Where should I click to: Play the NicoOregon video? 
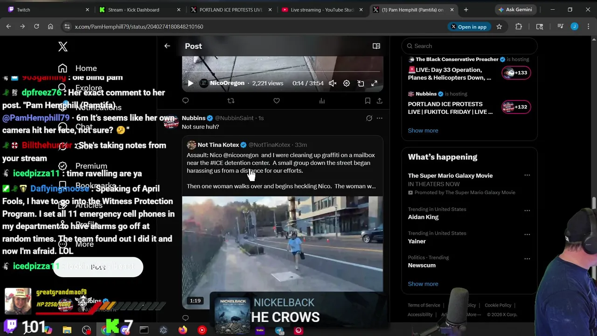pos(190,84)
